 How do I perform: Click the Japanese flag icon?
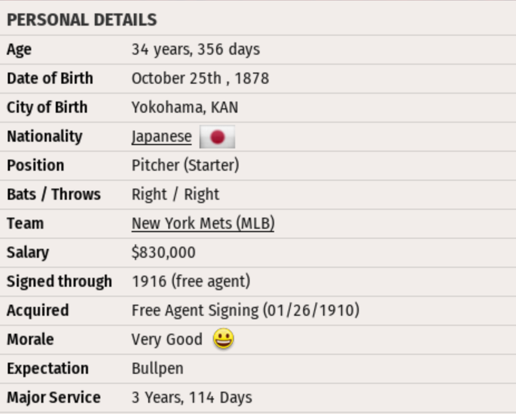(x=217, y=137)
